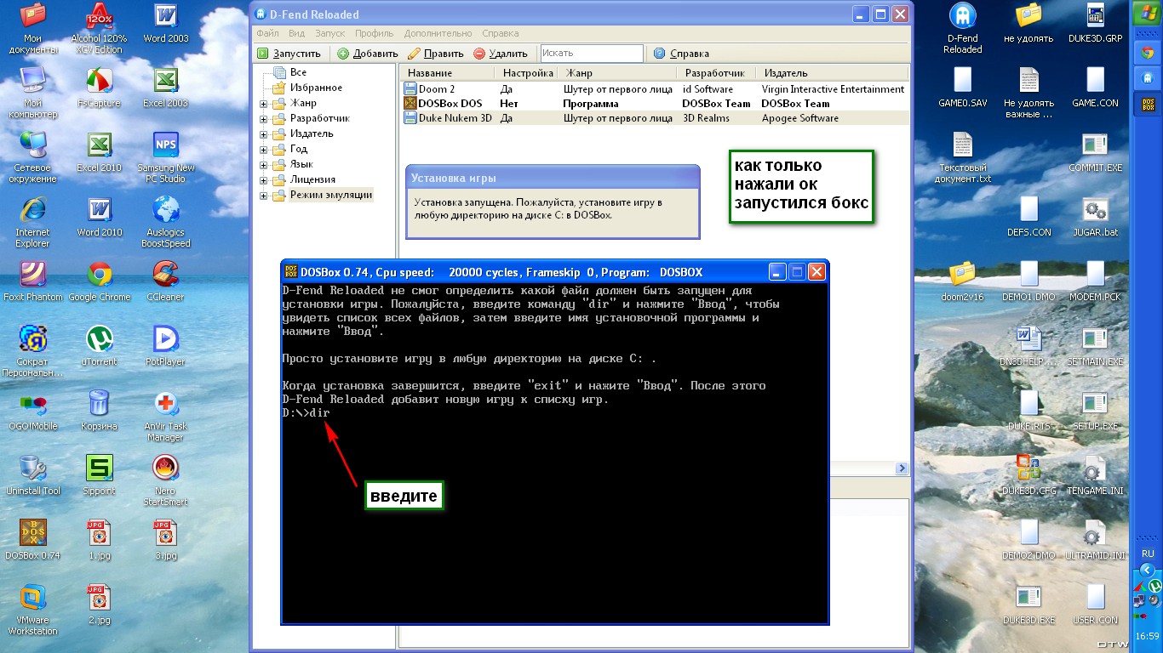Select the Duke Nukem 3D game icon
This screenshot has width=1163, height=653.
(x=410, y=118)
